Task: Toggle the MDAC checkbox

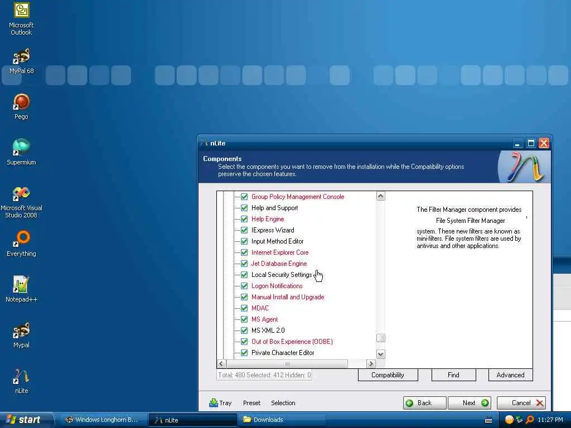Action: 244,308
